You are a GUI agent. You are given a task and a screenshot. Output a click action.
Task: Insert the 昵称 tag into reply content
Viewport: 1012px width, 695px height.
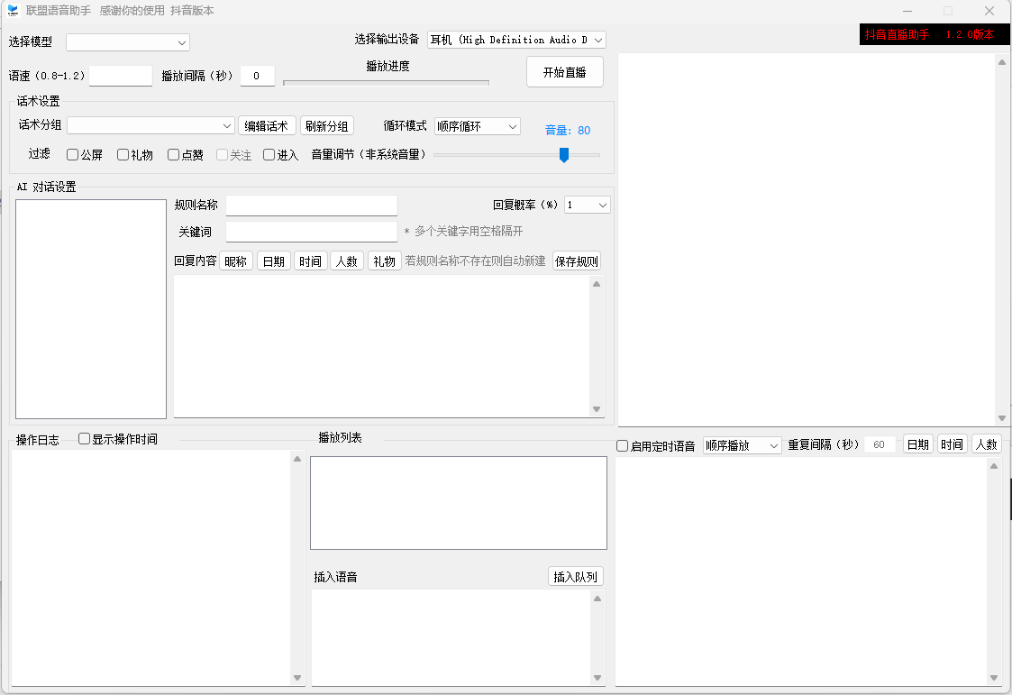pos(236,261)
